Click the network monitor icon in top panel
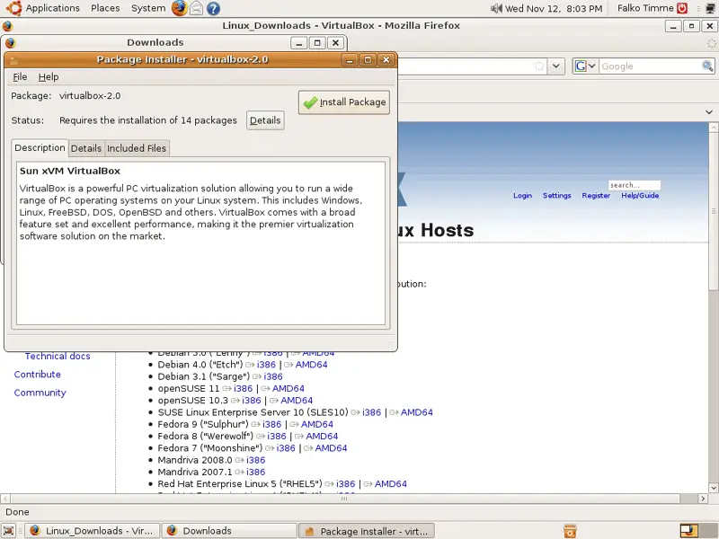Screen dimensions: 719x539 coord(711,8)
